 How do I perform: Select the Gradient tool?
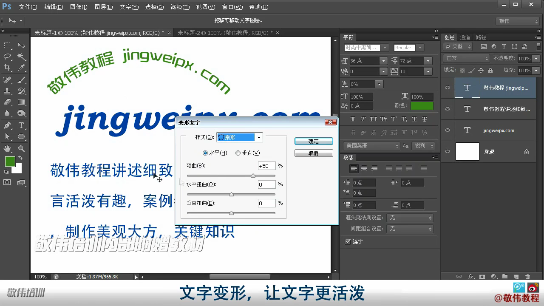pos(21,102)
